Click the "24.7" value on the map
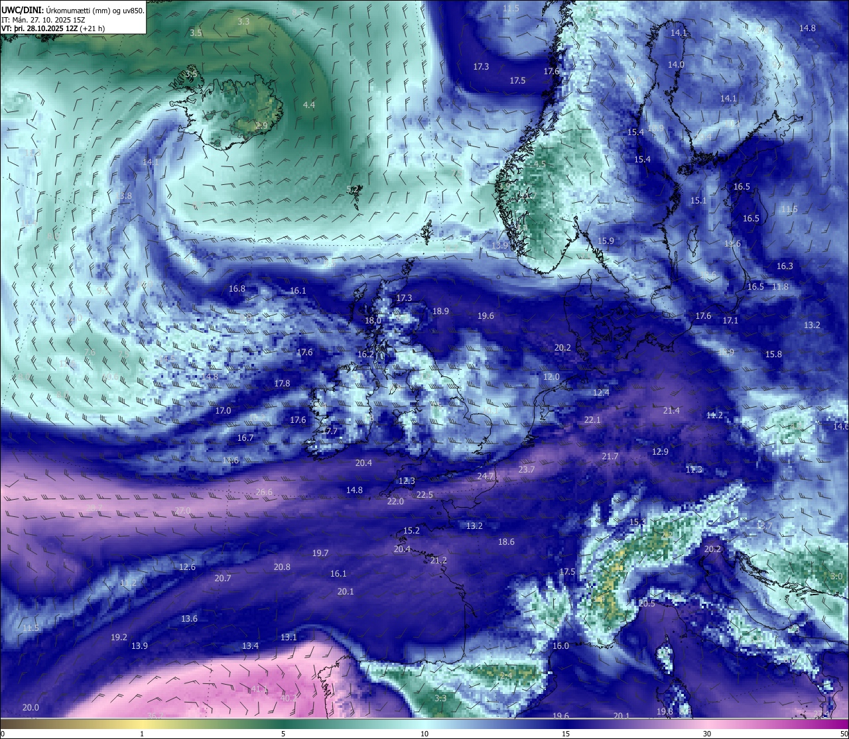Screen dimensions: 849x739 tap(486, 476)
